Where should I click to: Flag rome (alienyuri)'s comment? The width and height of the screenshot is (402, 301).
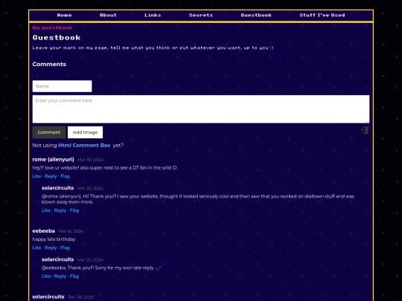(65, 176)
